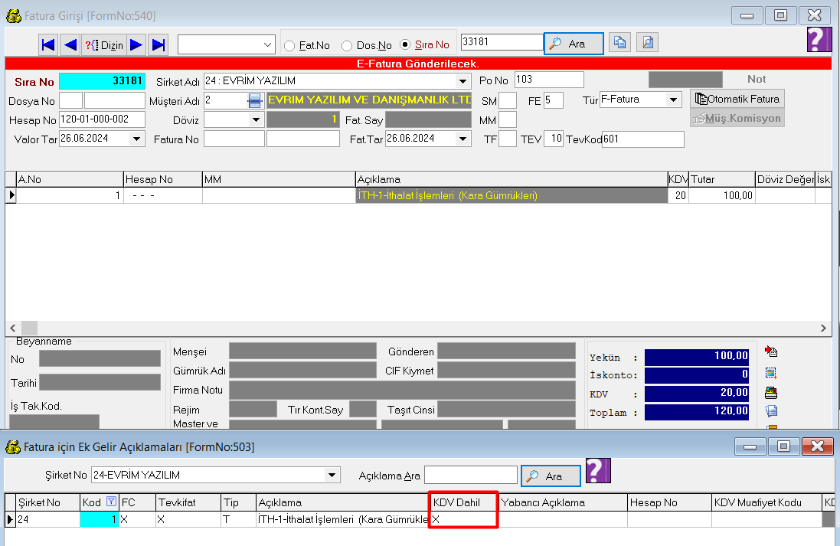
Task: Click Ek Gelir Açıklamaları window title icon
Action: click(x=13, y=446)
